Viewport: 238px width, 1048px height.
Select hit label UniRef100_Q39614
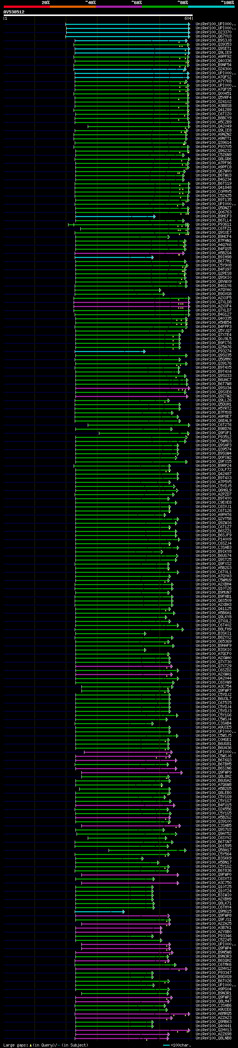point(213,143)
